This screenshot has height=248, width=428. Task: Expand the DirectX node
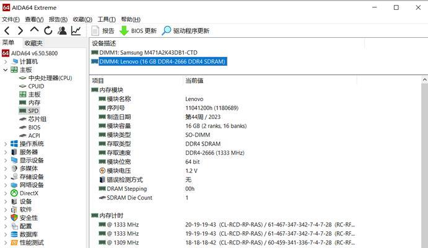tap(6, 193)
